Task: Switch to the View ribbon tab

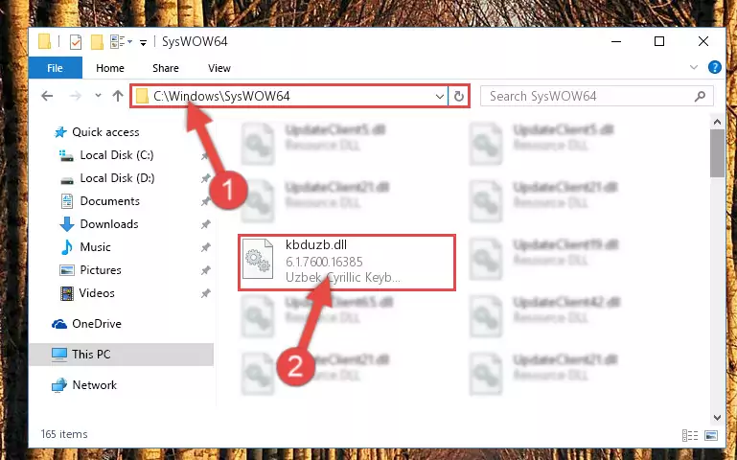Action: tap(219, 68)
